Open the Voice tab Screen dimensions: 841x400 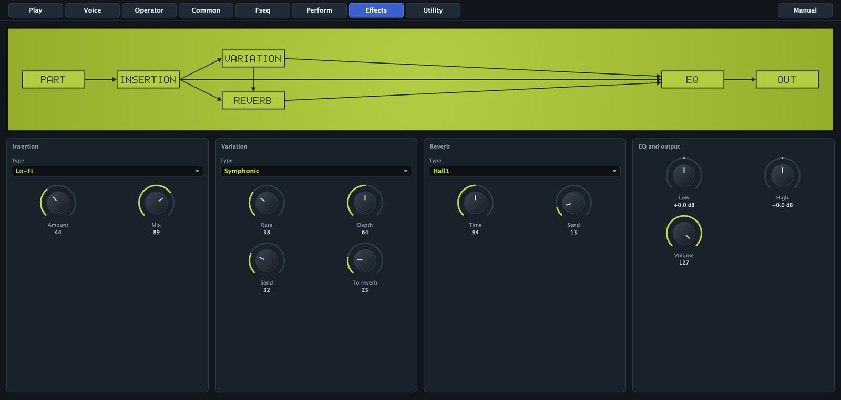click(x=93, y=10)
